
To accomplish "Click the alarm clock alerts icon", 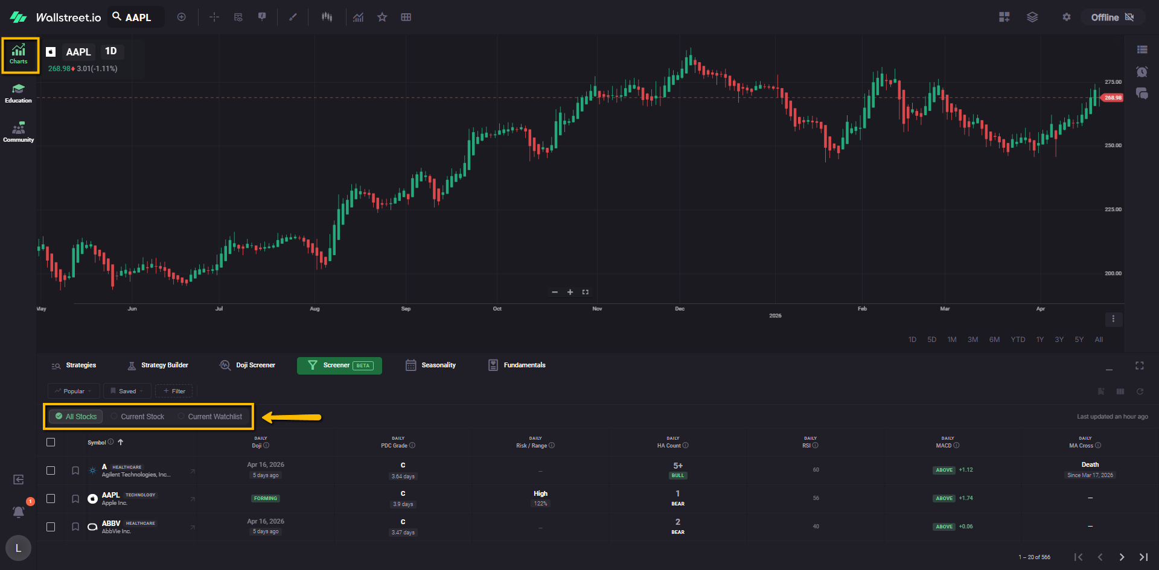I will [1141, 72].
